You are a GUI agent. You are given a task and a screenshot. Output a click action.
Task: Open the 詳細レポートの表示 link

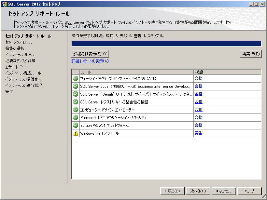[90, 61]
